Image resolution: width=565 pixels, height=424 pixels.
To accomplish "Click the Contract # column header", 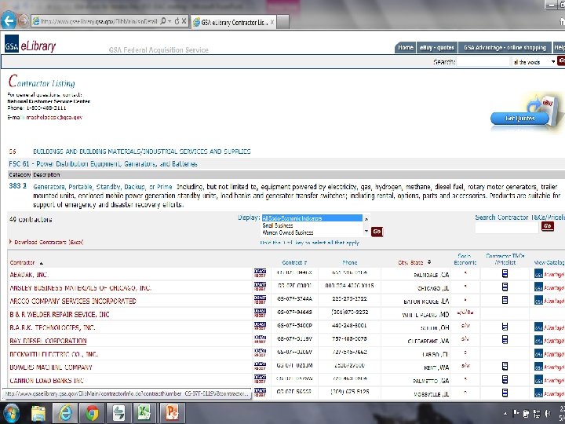I will 294,262.
